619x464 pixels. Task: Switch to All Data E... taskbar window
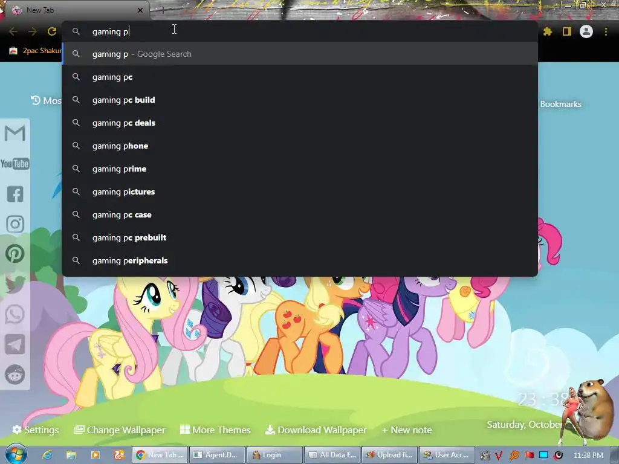[332, 455]
